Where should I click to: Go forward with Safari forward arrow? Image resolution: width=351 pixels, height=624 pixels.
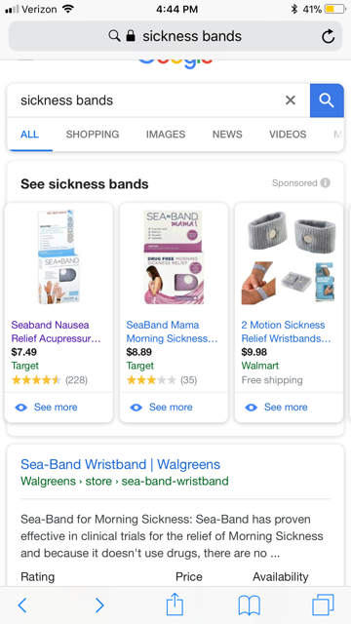[99, 605]
